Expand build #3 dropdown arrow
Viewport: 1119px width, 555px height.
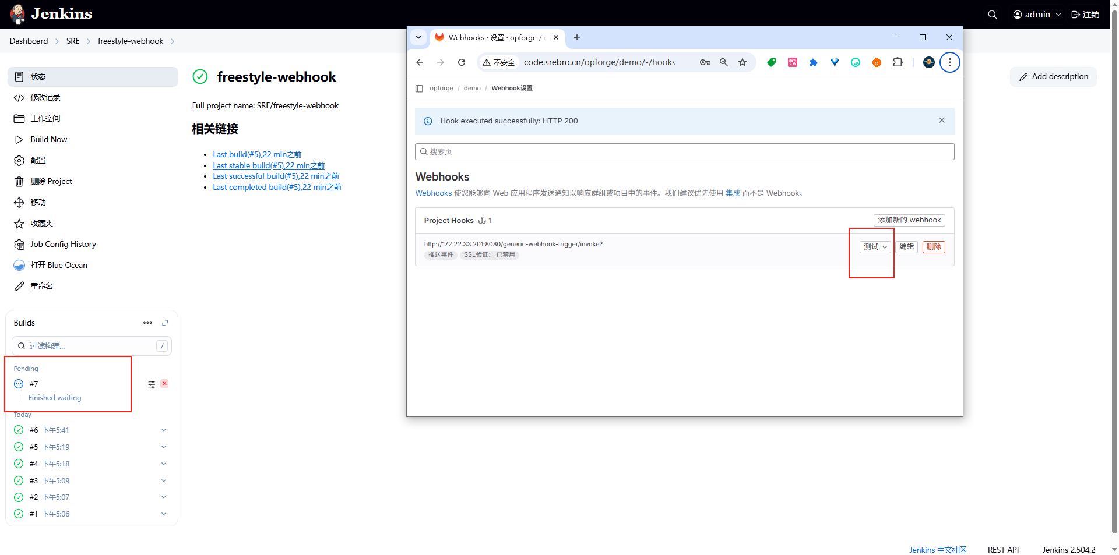coord(164,481)
